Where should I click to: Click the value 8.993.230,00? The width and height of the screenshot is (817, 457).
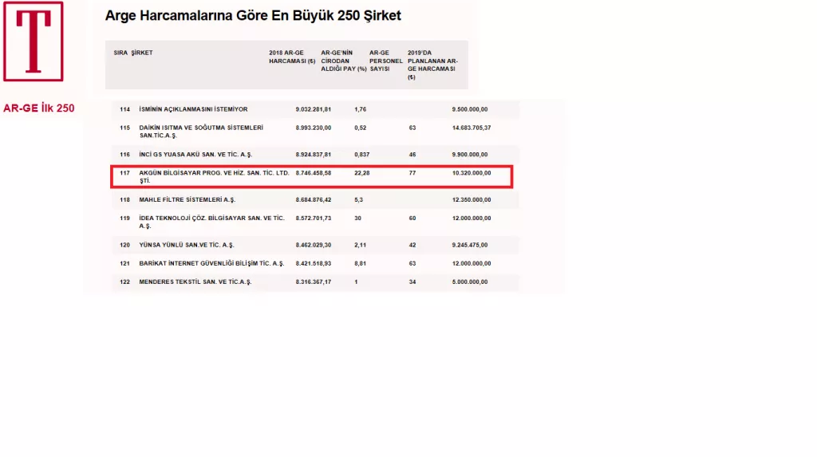pyautogui.click(x=313, y=128)
